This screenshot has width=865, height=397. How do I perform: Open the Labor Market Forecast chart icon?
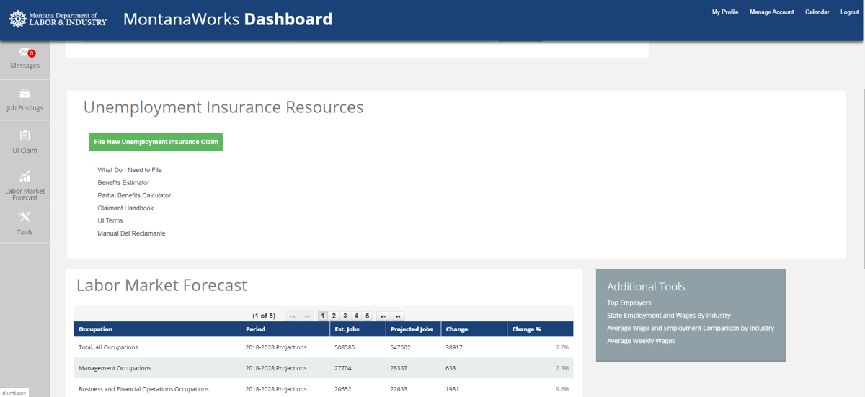point(25,177)
